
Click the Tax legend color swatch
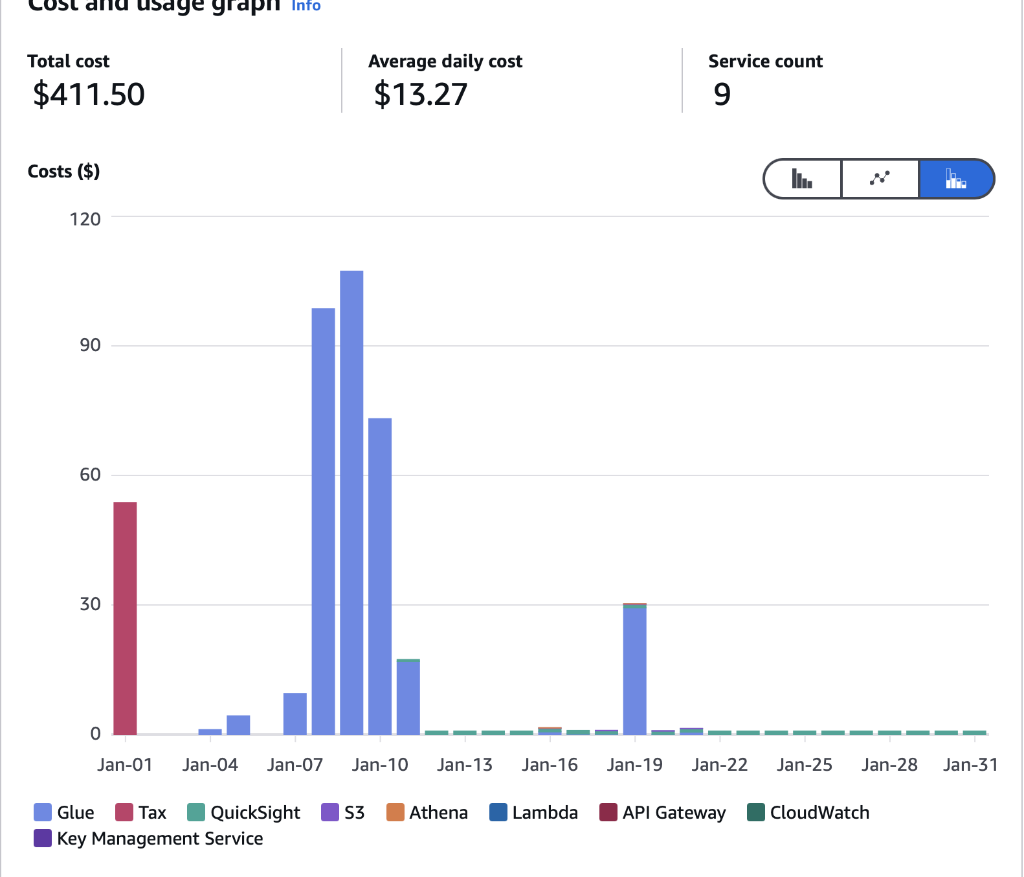(x=124, y=812)
